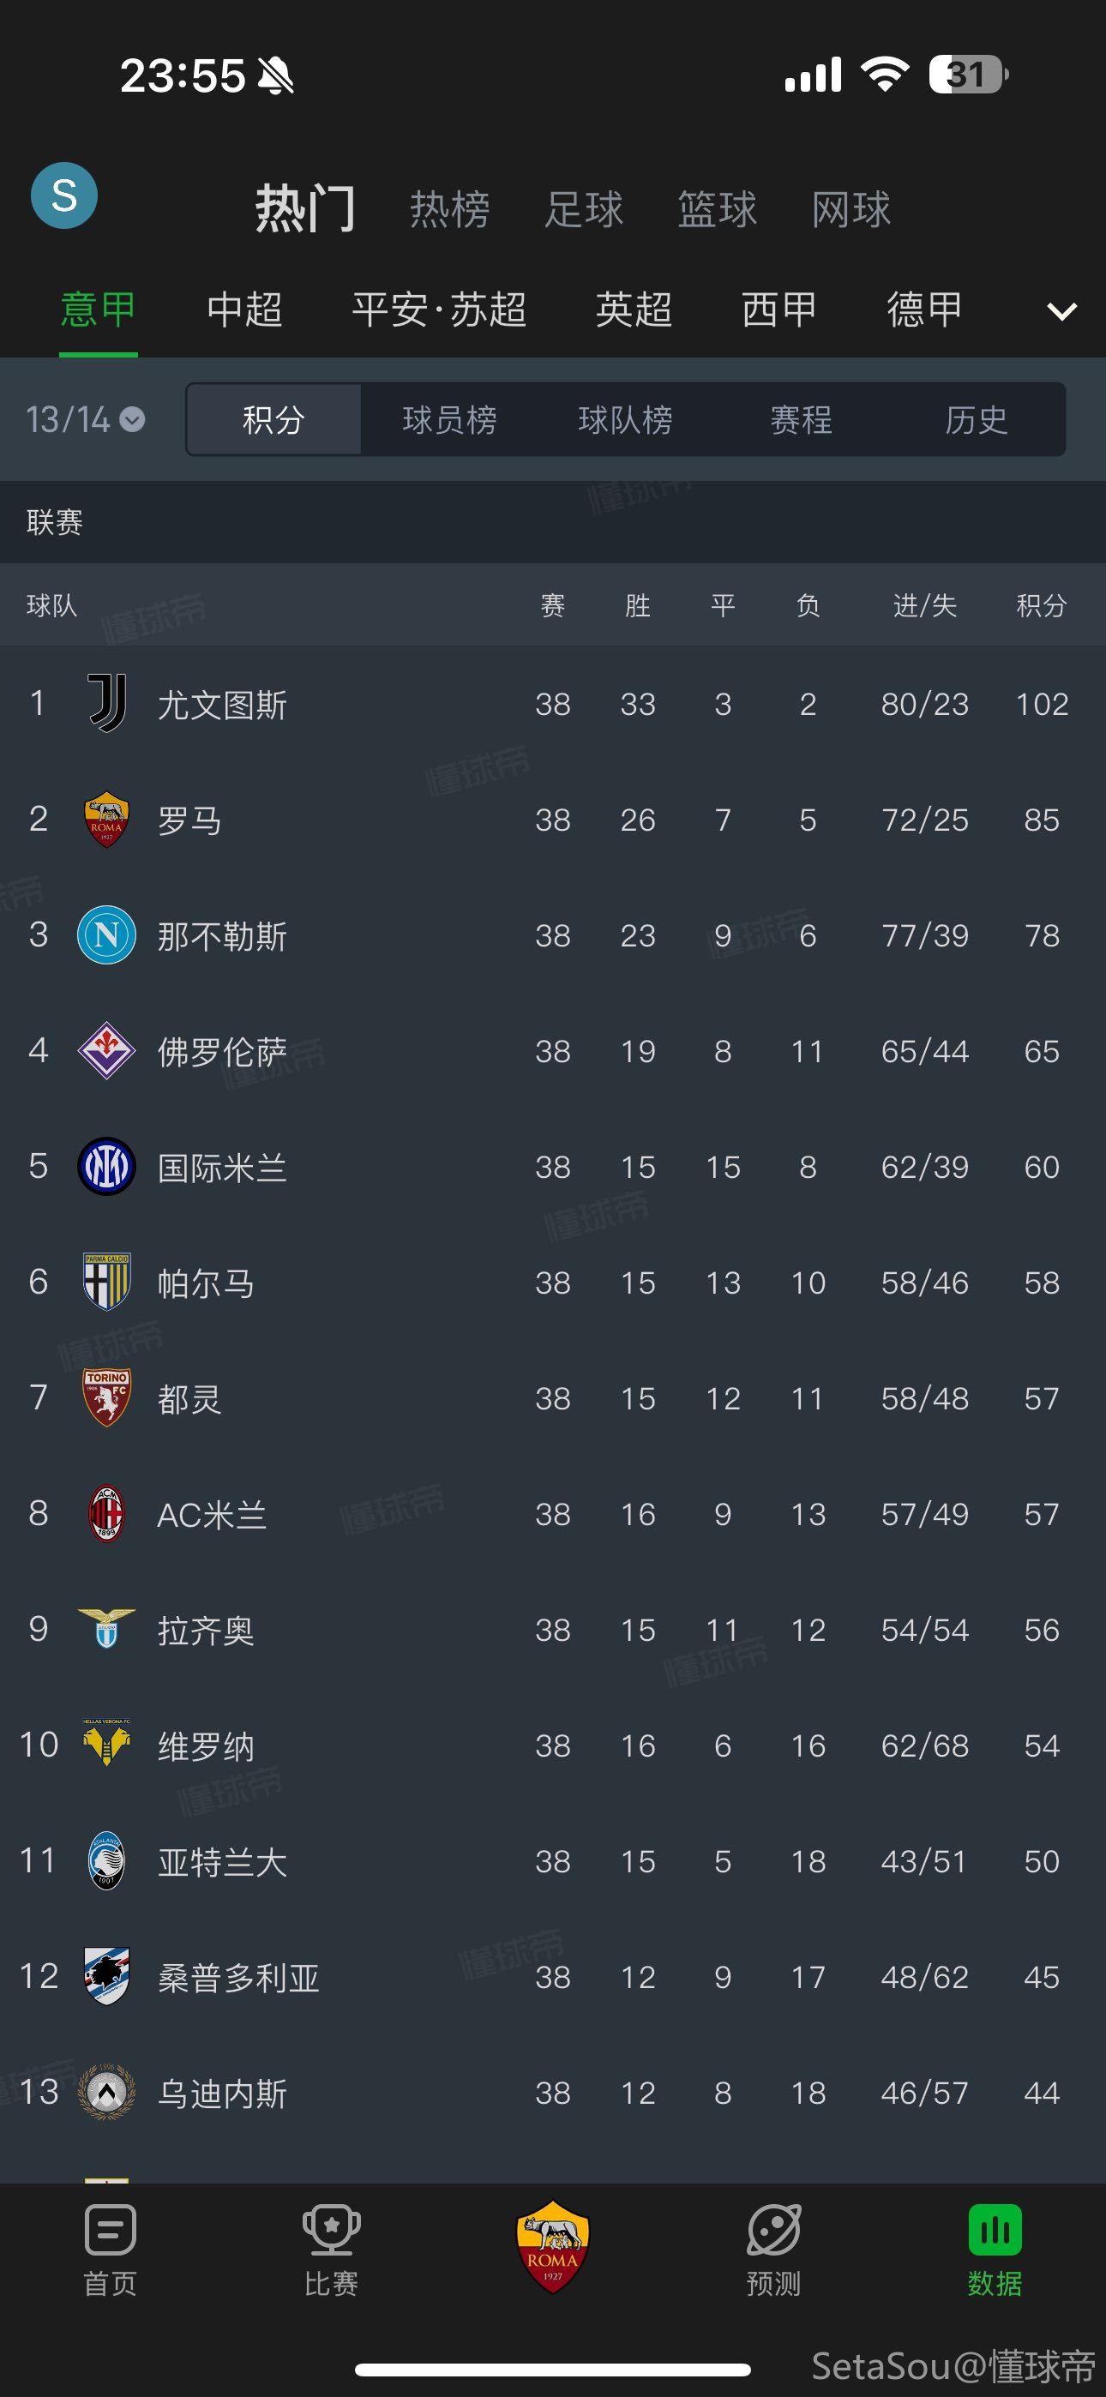Select the 英超 league tab
This screenshot has width=1106, height=2397.
633,309
